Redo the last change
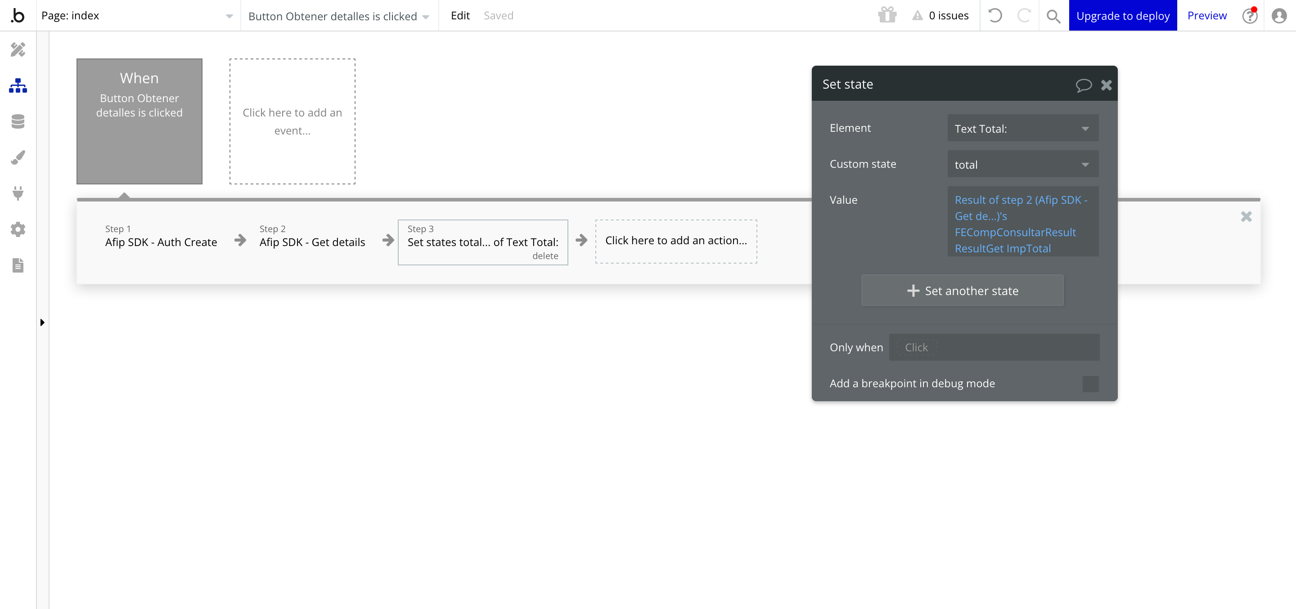 click(x=1024, y=16)
